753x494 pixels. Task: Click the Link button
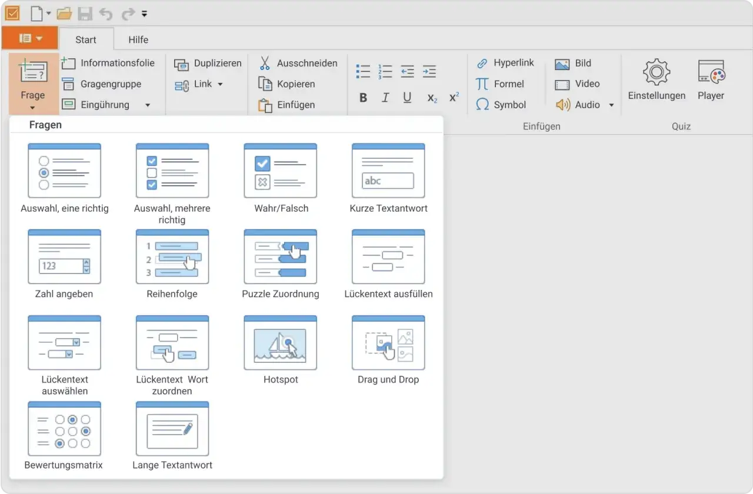pos(194,84)
